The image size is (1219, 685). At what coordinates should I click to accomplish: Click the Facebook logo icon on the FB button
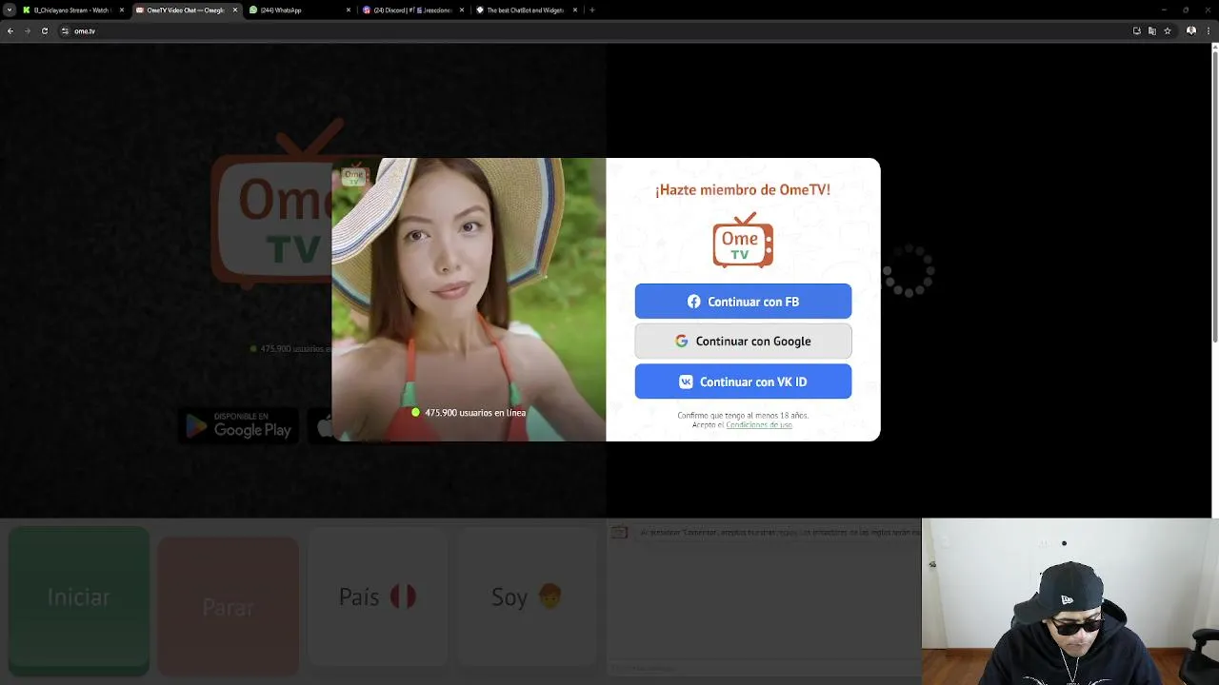[x=694, y=302]
